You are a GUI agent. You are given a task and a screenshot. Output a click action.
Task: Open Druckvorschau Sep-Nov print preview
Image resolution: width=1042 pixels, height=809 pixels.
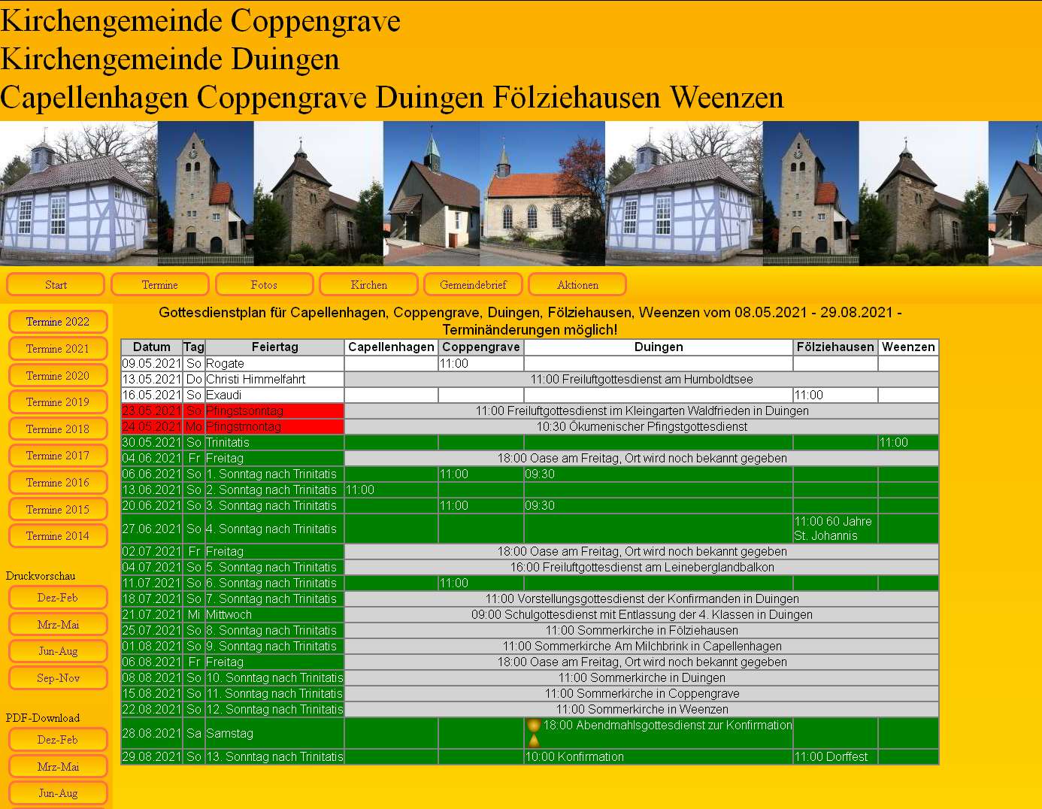tap(58, 677)
